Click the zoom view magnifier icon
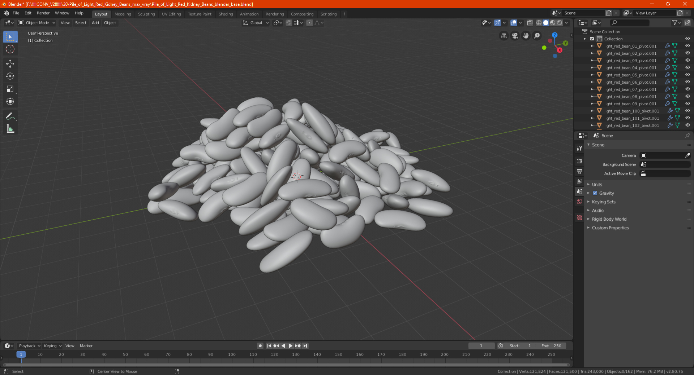Viewport: 694px width, 375px height. pos(537,36)
